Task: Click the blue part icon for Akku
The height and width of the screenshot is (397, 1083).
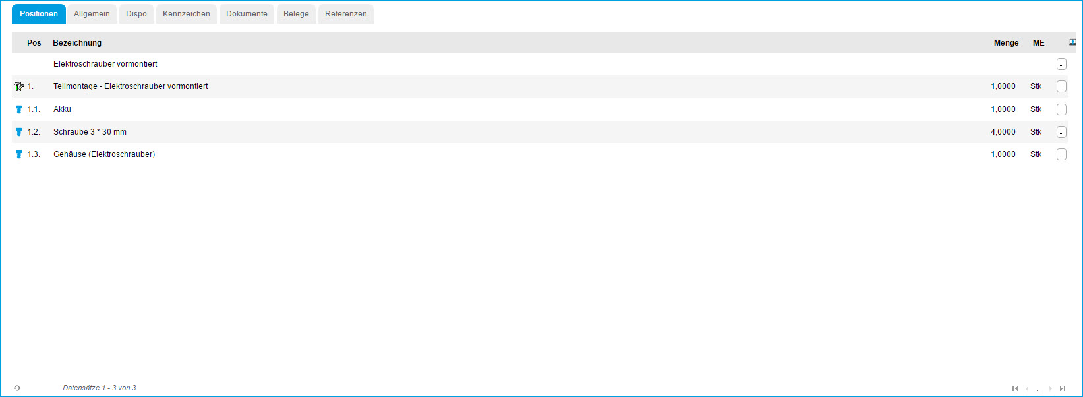Action: click(18, 109)
